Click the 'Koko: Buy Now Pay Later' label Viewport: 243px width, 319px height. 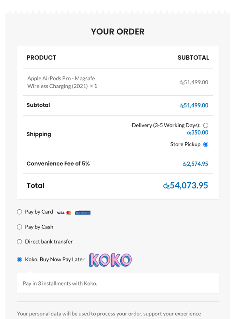(55, 260)
